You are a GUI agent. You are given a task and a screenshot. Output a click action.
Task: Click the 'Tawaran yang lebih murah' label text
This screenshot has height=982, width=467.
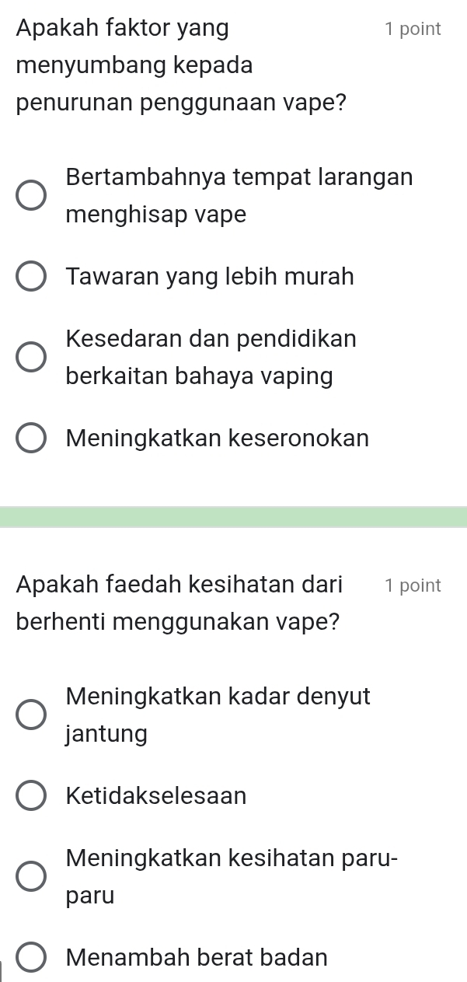point(210,277)
